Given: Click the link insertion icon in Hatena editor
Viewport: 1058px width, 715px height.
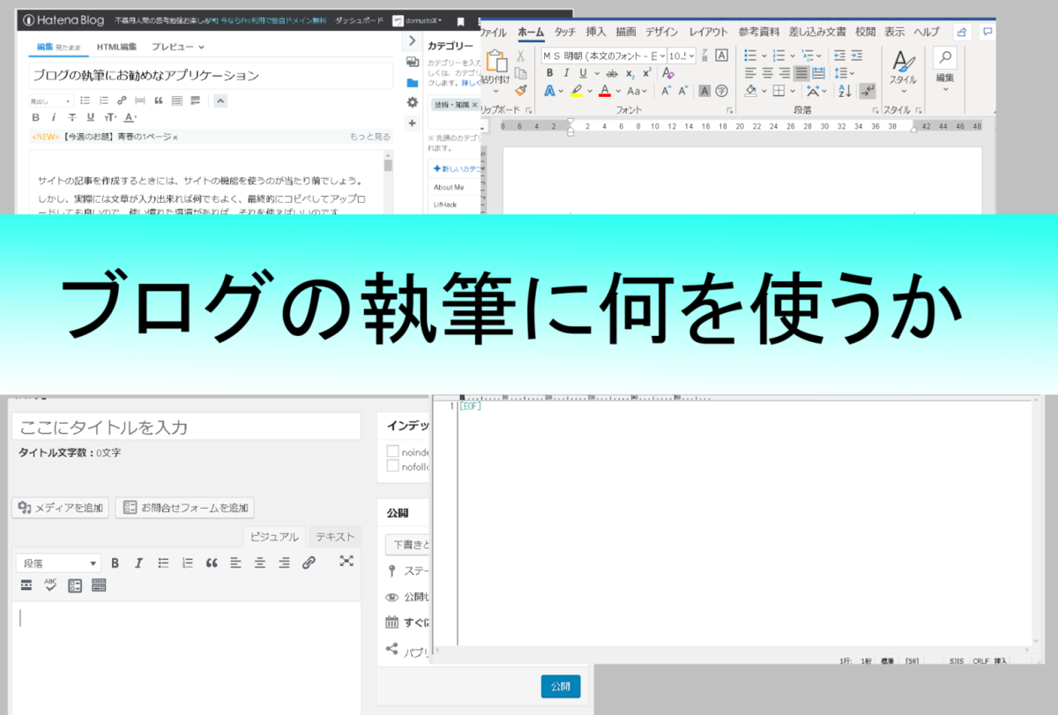Looking at the screenshot, I should coord(122,100).
